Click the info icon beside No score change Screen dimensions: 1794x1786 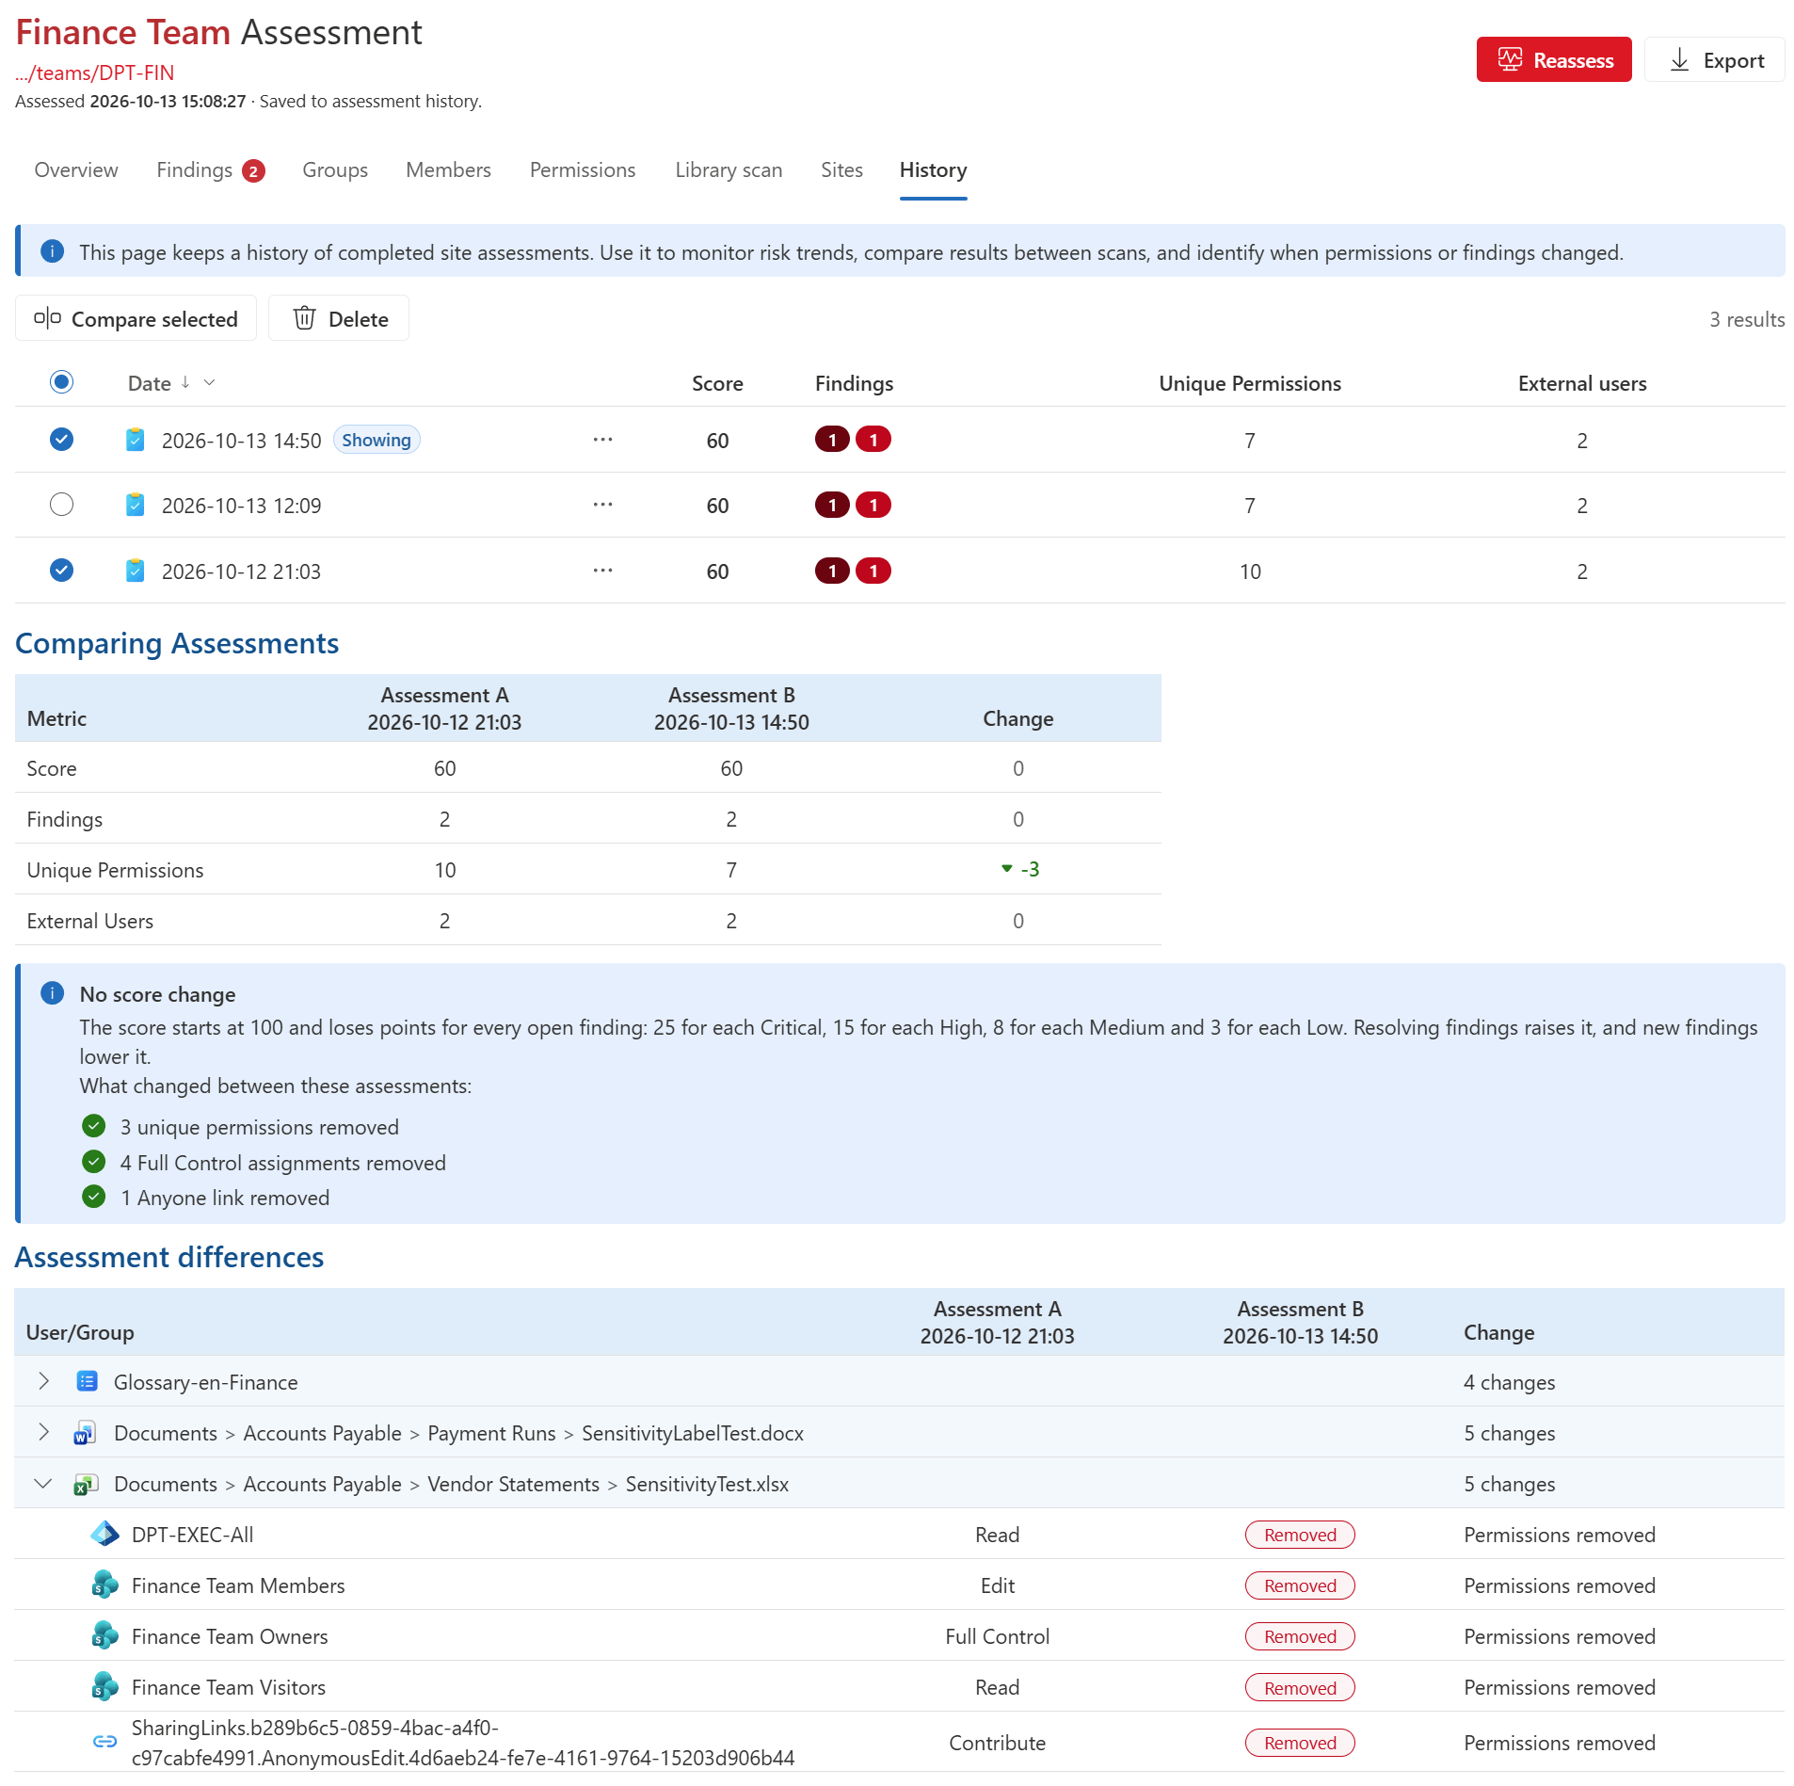(53, 993)
